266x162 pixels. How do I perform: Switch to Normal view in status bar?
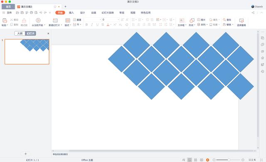coord(190,160)
